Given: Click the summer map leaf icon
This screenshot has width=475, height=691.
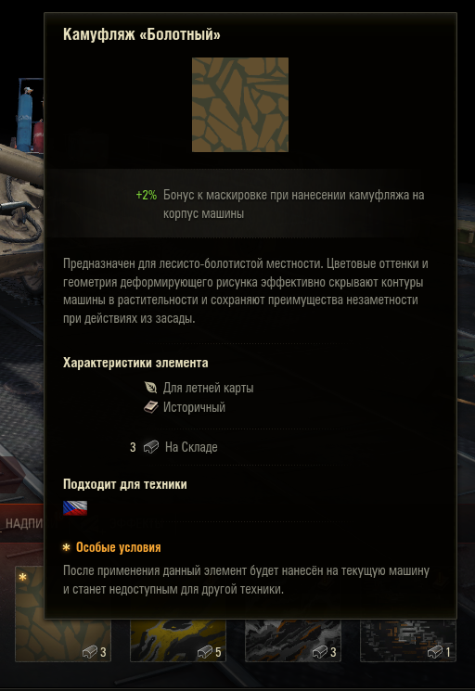Looking at the screenshot, I should pos(150,388).
